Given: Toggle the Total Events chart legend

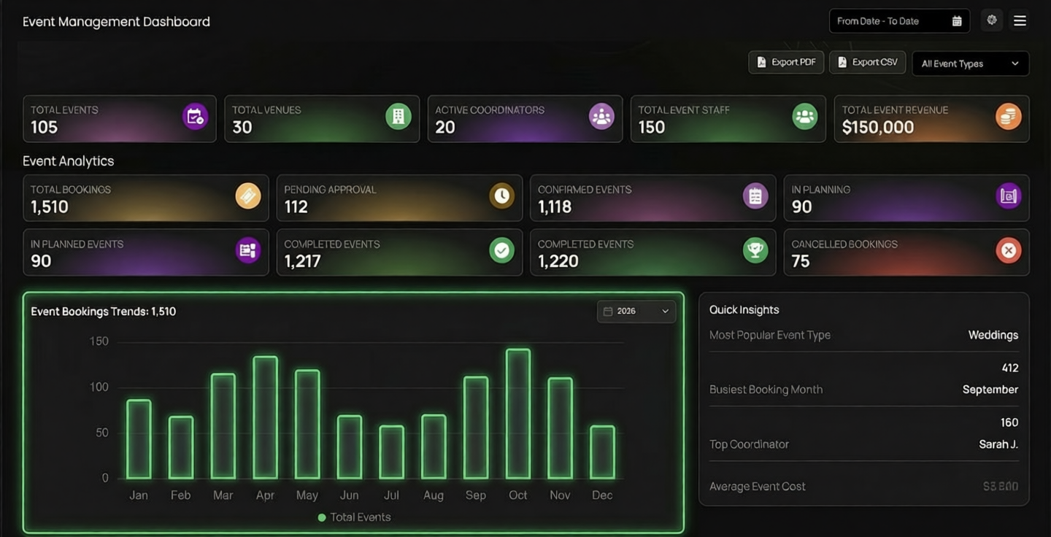Looking at the screenshot, I should tap(355, 517).
